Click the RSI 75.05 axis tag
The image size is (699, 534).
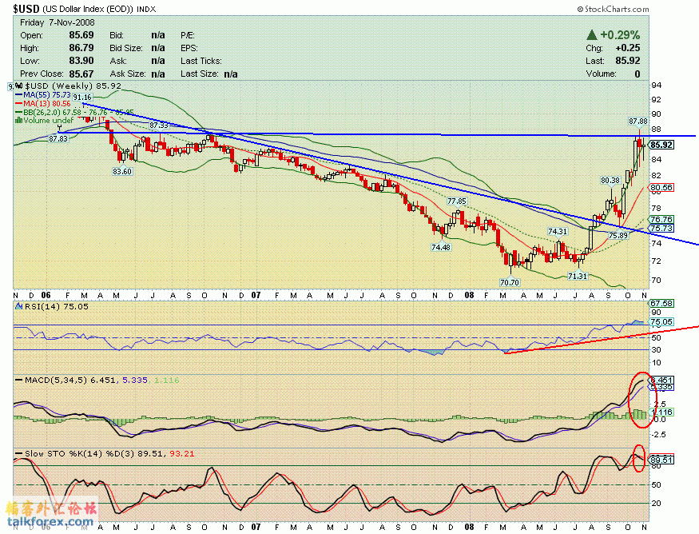tap(661, 321)
